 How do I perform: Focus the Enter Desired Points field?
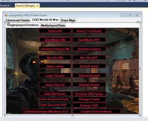[55, 99]
